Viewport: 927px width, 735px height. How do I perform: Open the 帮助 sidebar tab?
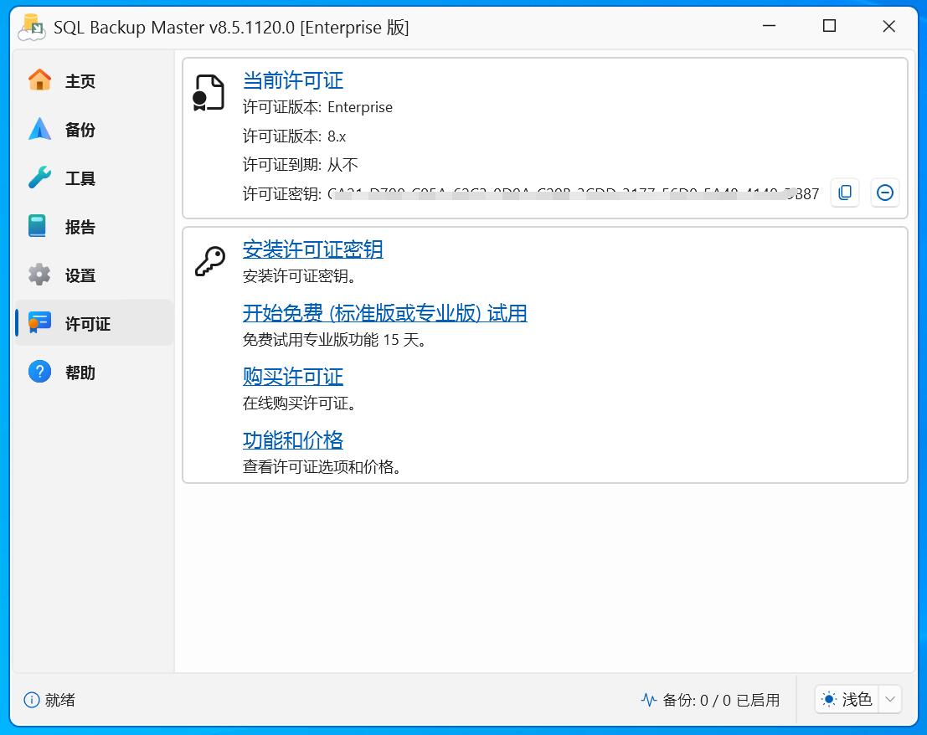tap(95, 373)
